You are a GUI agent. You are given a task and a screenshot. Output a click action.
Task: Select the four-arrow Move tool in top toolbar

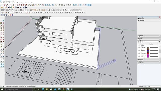click(x=22, y=5)
